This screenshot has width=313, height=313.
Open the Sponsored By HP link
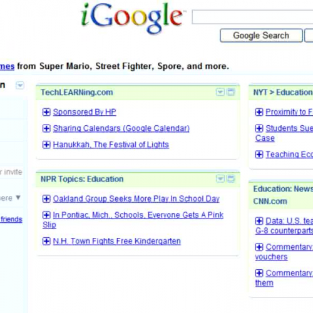point(85,112)
